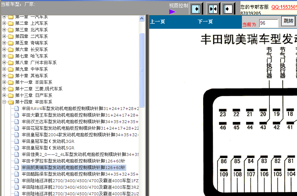Click folder icon of 第十一章 本田车系

(x=11, y=82)
